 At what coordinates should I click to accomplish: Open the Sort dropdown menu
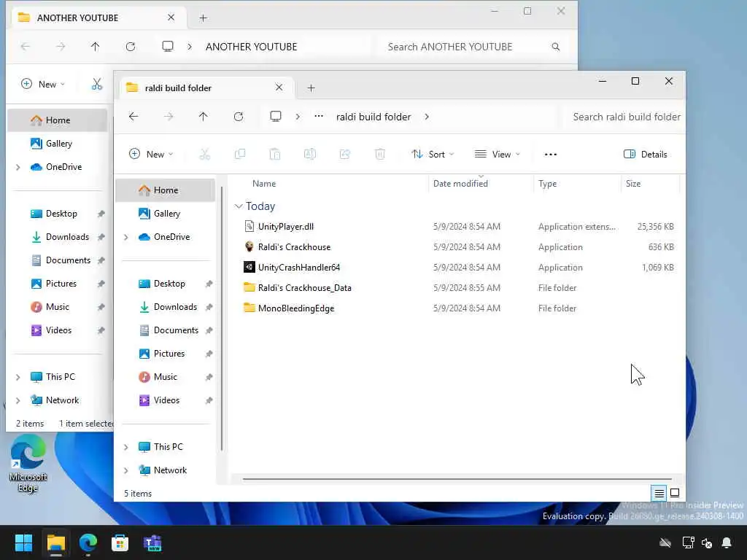[433, 155]
